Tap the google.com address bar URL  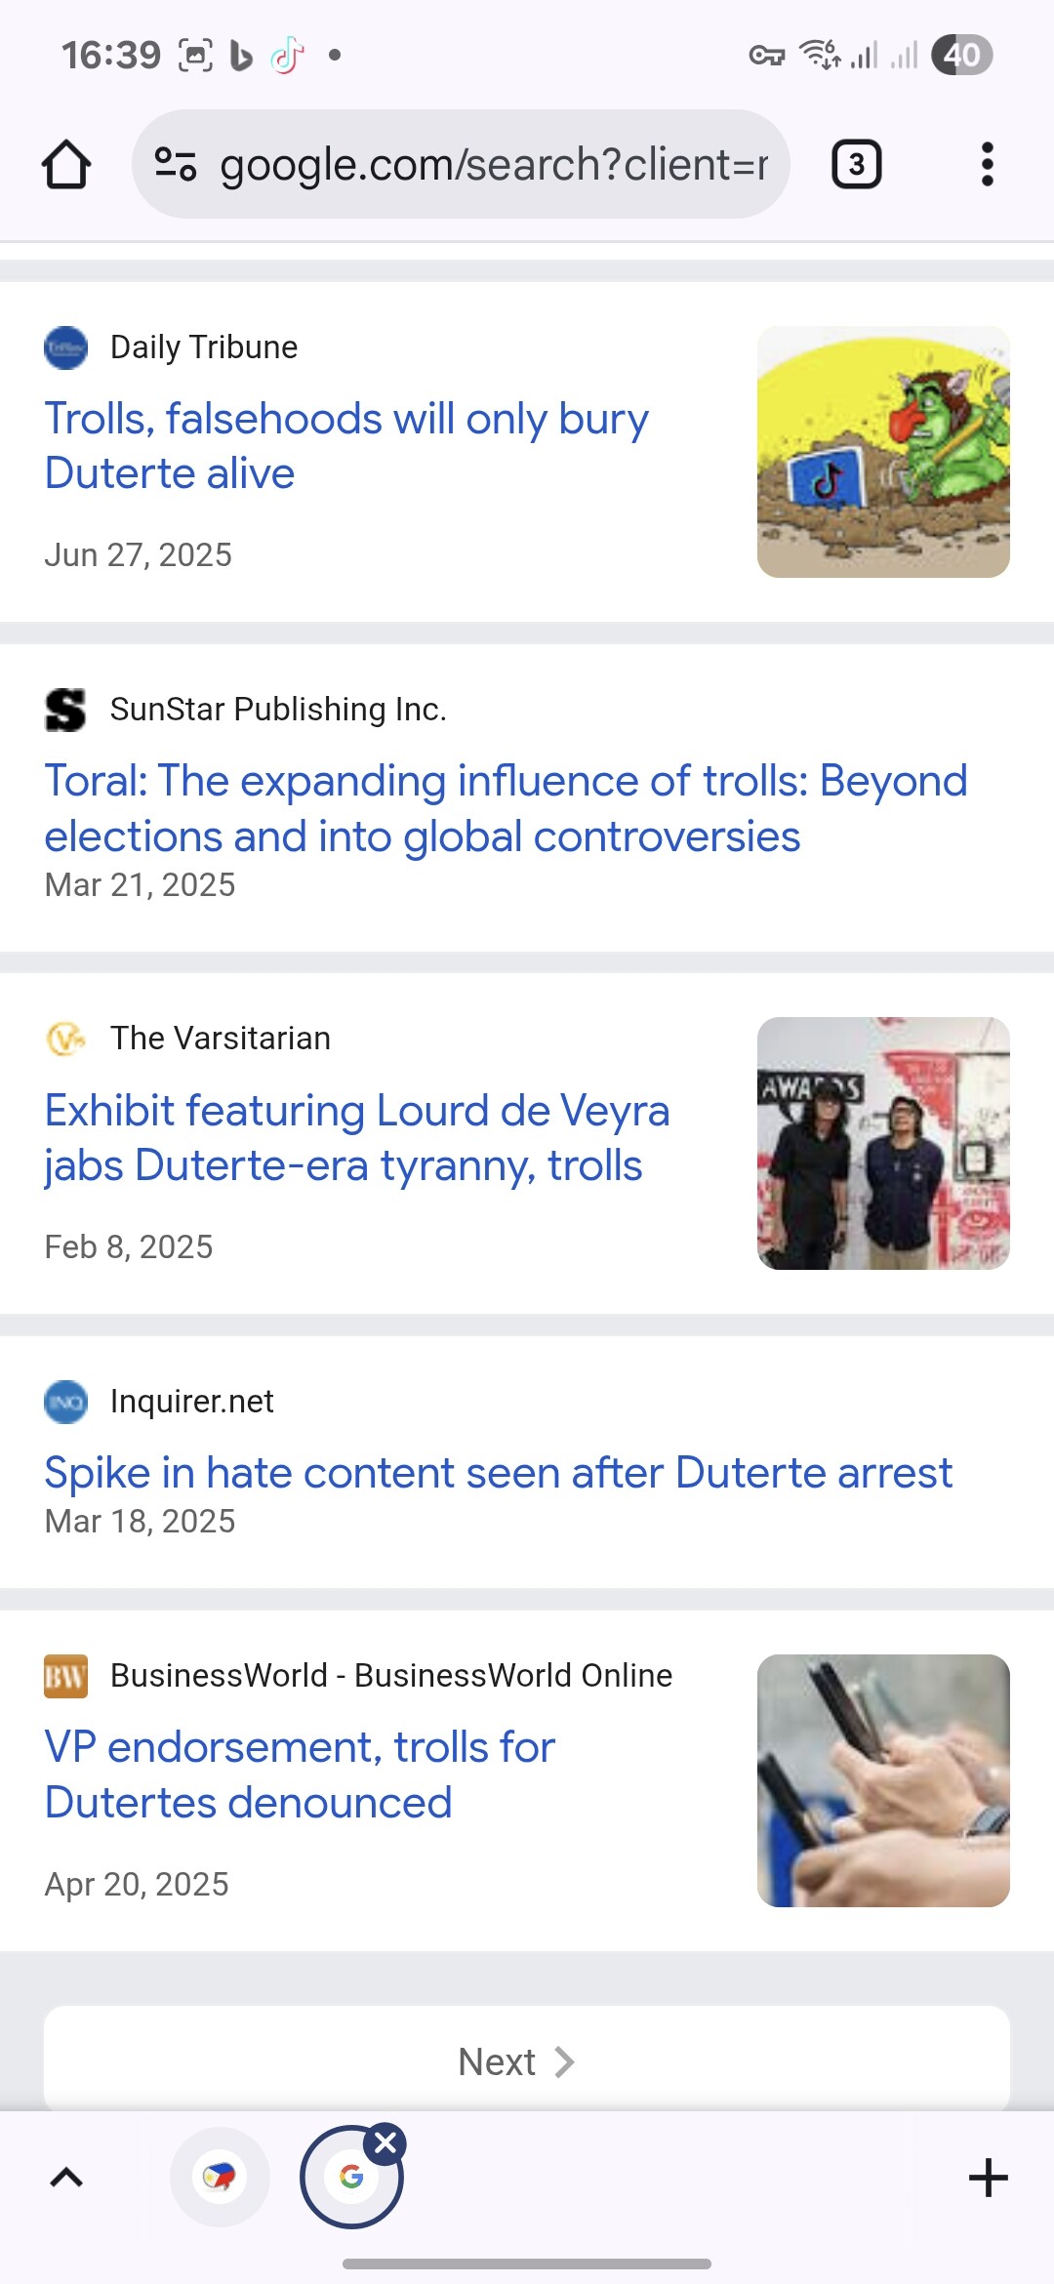(493, 164)
